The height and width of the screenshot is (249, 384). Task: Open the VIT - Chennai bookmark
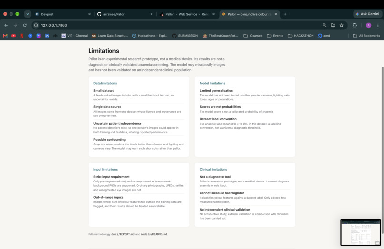click(x=74, y=36)
